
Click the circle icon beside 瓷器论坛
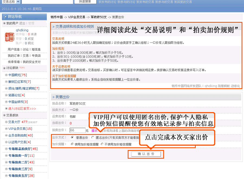click(6, 95)
